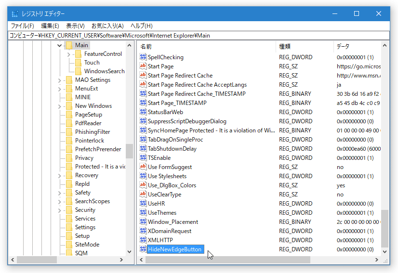Expand the Security key
The width and height of the screenshot is (398, 273).
[59, 210]
